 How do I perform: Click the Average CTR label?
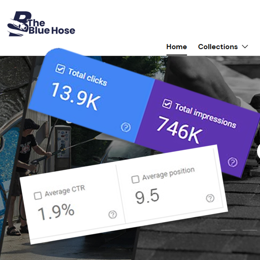(65, 191)
